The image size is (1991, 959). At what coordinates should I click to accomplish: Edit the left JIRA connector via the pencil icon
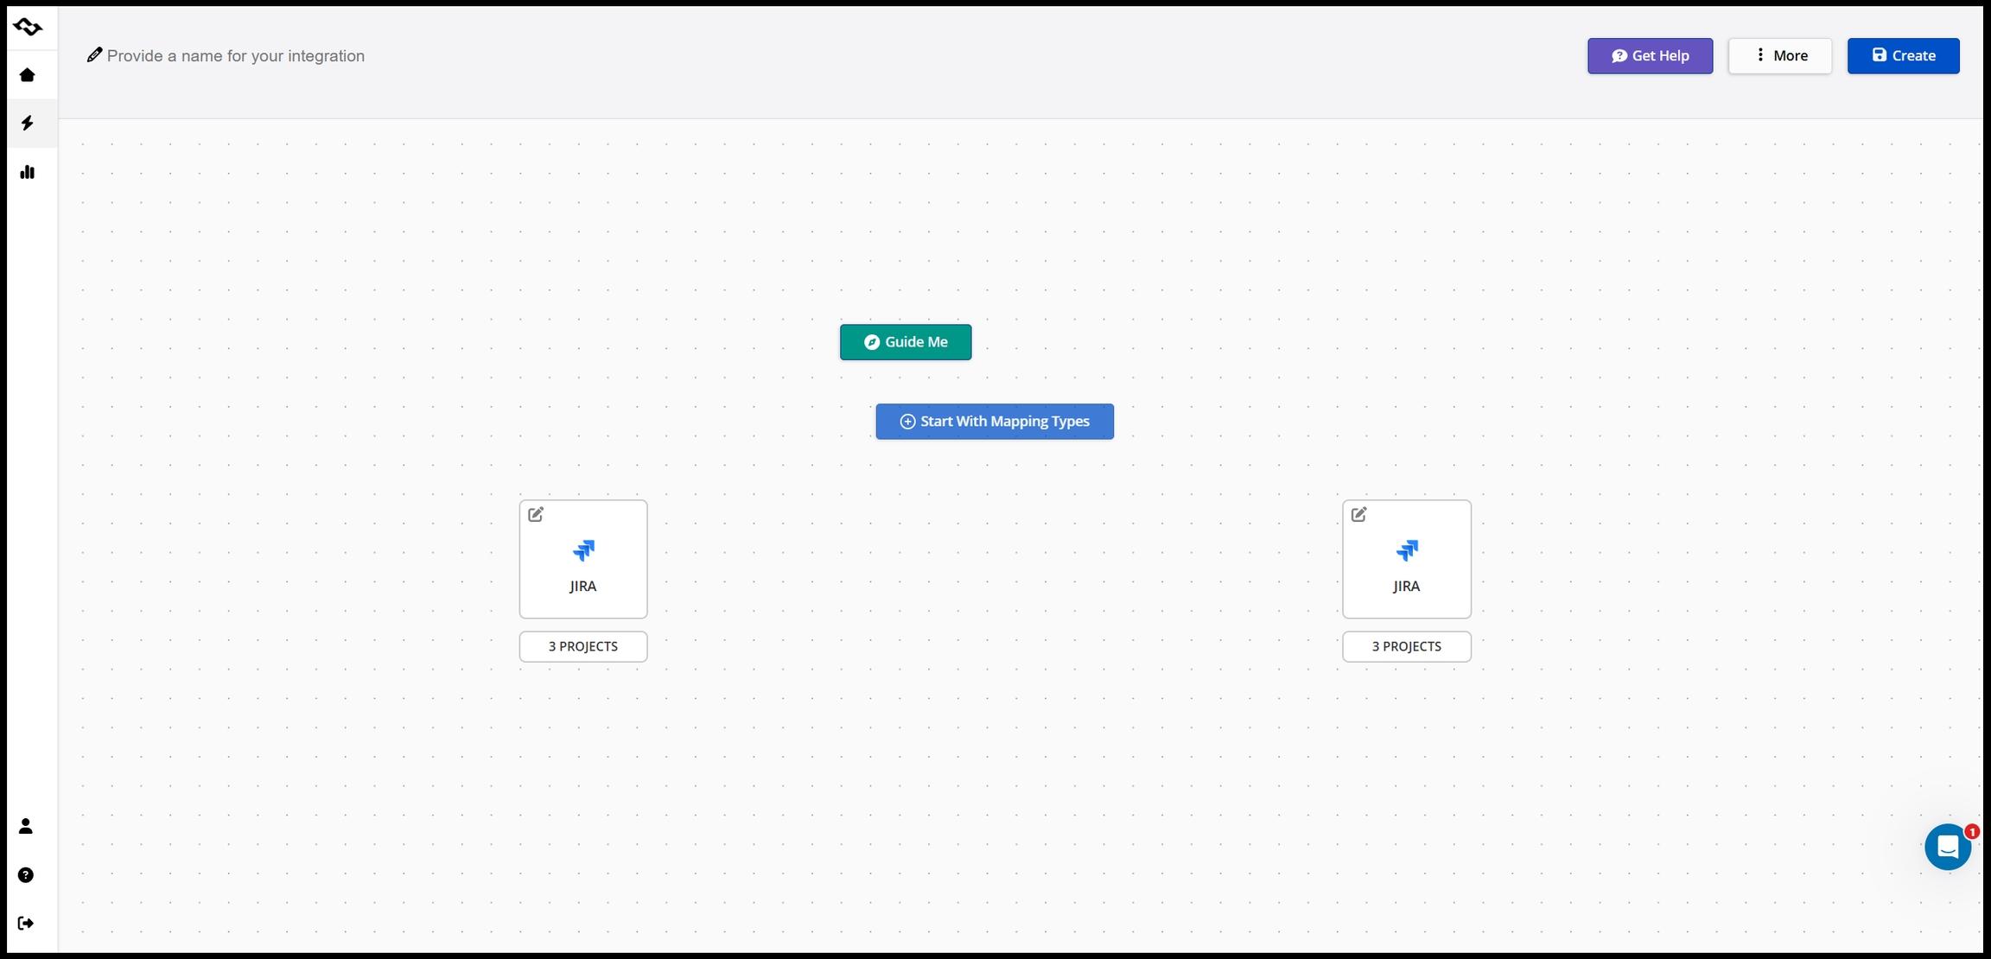coord(536,515)
